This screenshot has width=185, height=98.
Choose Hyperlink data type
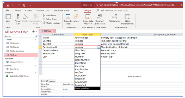click(88, 79)
